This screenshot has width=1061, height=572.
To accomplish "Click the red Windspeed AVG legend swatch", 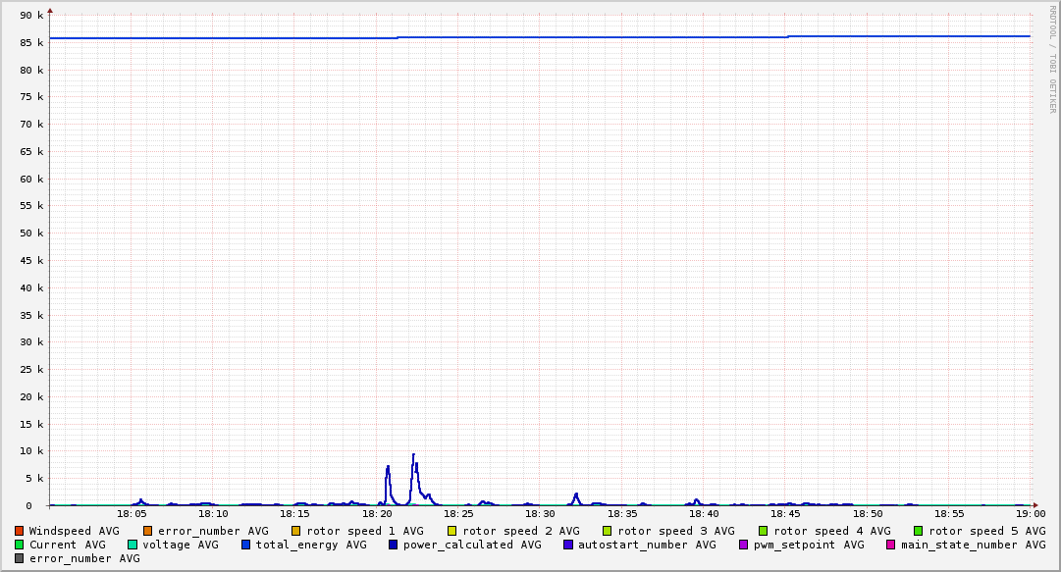I will (20, 531).
